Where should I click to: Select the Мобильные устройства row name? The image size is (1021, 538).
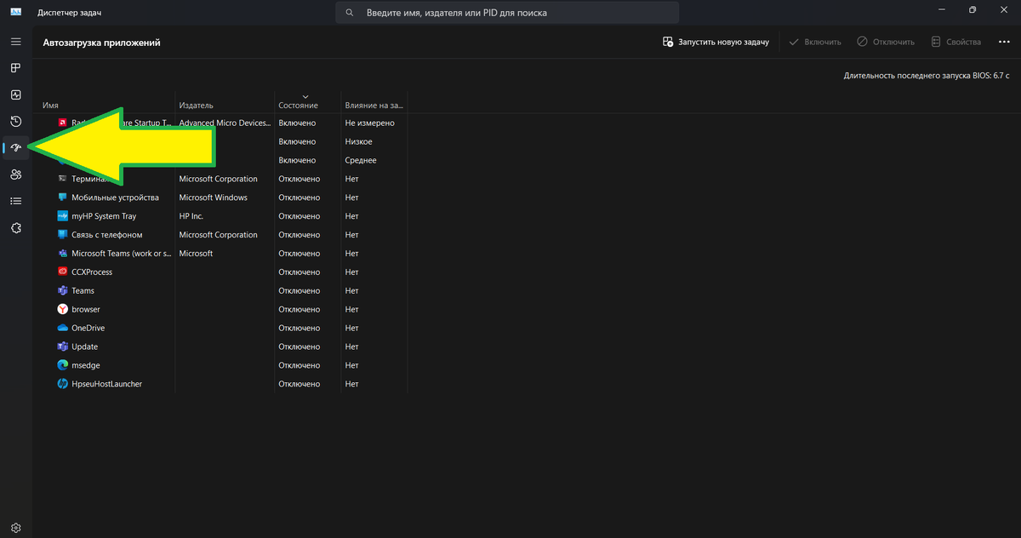tap(115, 197)
